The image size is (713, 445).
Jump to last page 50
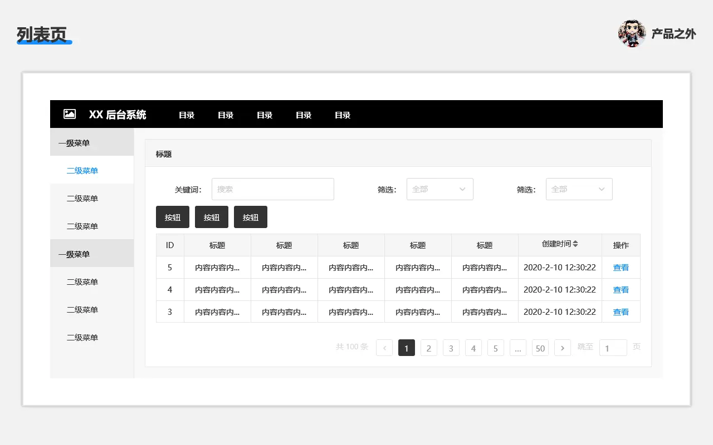[540, 348]
